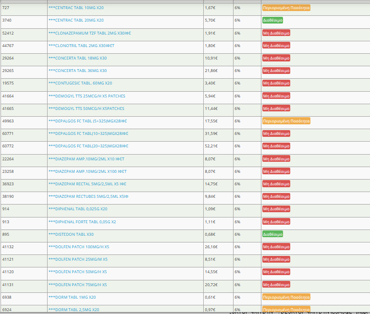Viewport: 370px width, 314px height.
Task: Open the DOLFEN PATCH 100MG/H X5 link
Action: click(79, 247)
